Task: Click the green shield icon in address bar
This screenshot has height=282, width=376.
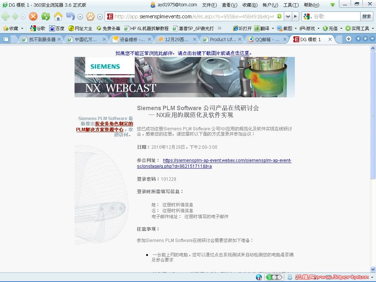Action: tap(279, 16)
